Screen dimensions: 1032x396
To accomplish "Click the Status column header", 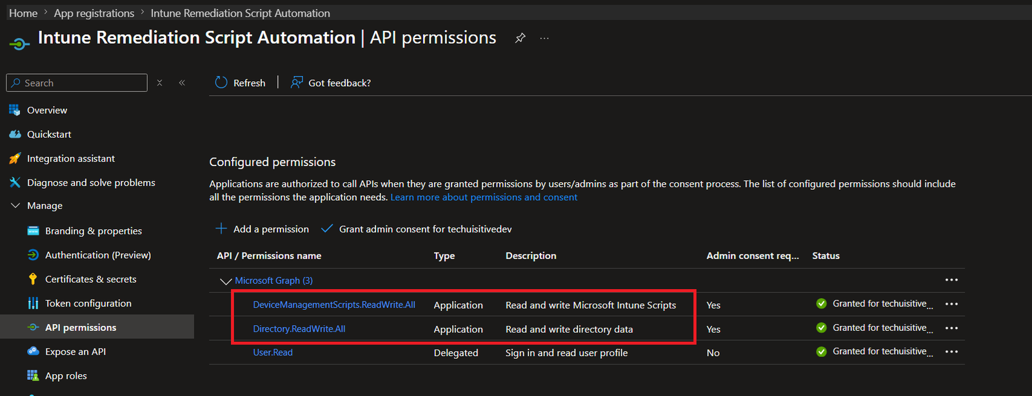I will (x=826, y=256).
